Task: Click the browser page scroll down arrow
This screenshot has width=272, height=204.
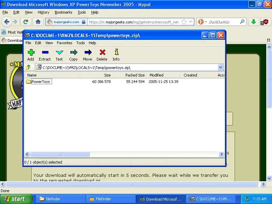Action: coord(269,178)
